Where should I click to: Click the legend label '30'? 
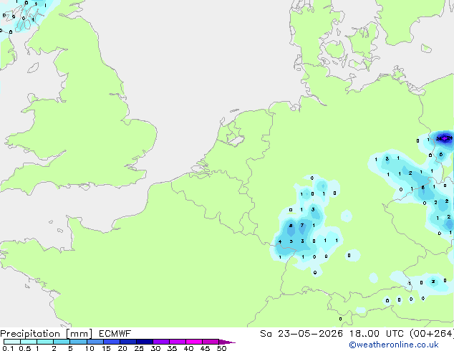[x=155, y=348]
